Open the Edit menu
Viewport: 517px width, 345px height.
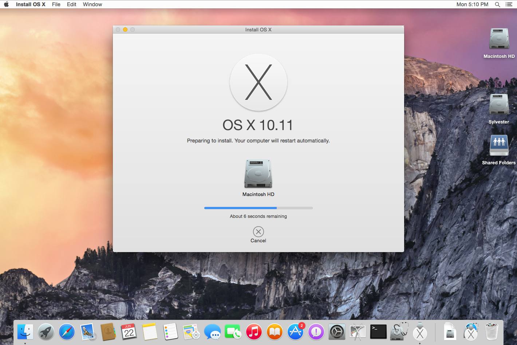(71, 4)
